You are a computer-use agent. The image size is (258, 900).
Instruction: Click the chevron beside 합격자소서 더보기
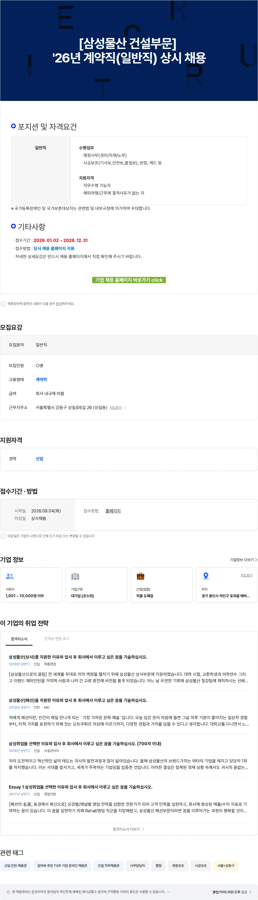(143, 829)
